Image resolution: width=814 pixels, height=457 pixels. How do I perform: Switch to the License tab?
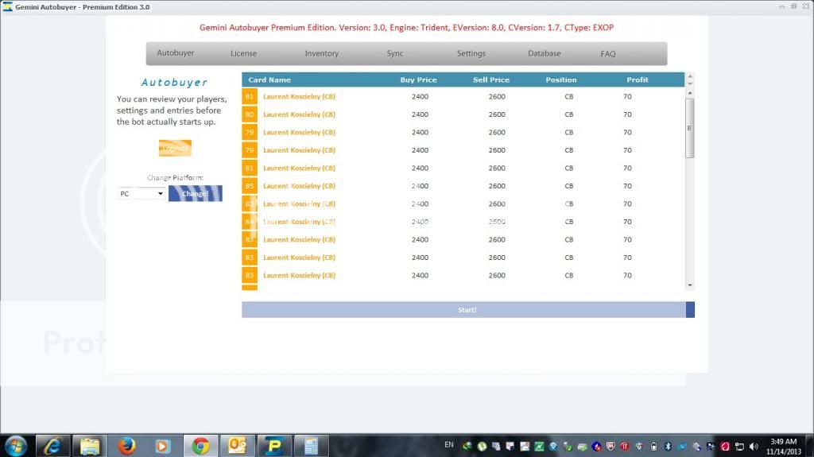(243, 54)
